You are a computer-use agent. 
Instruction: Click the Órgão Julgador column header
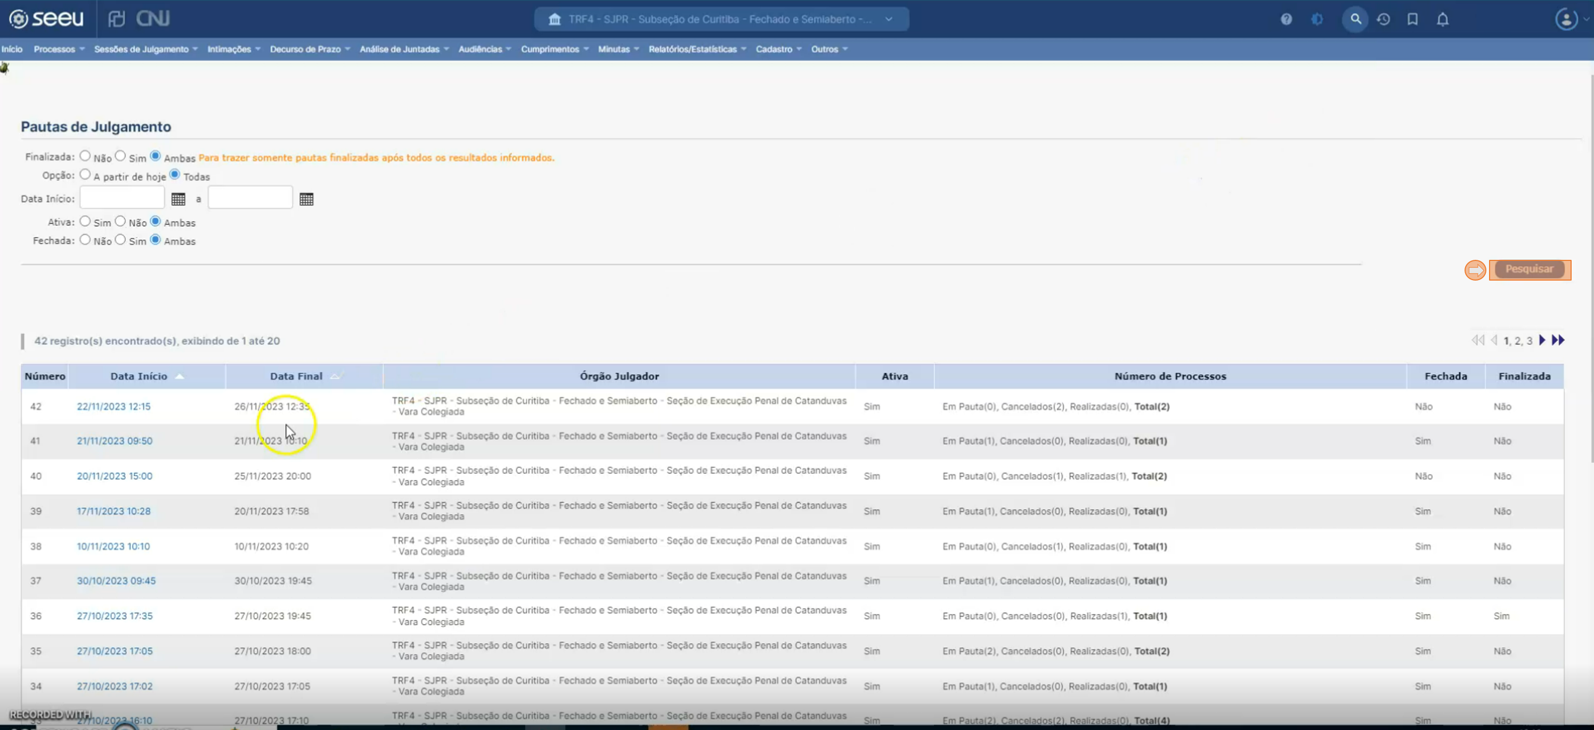(x=619, y=376)
